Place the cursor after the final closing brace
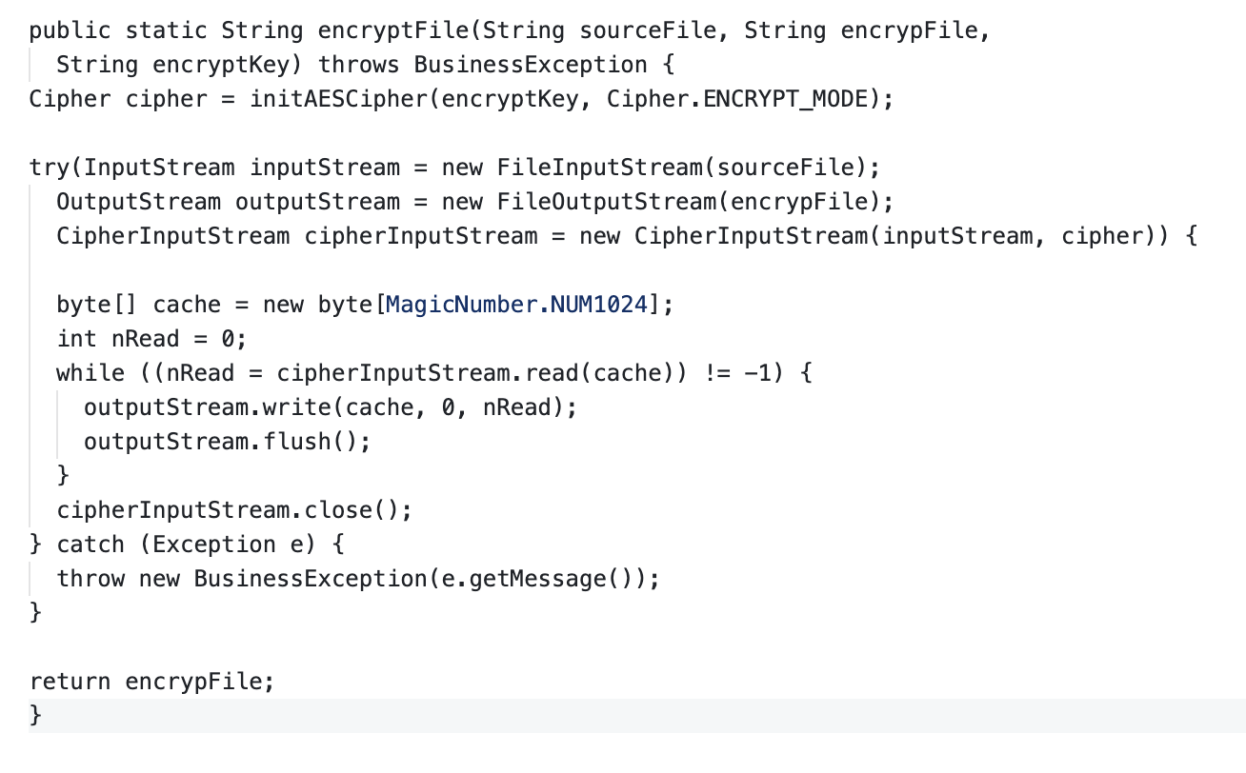 (x=44, y=716)
